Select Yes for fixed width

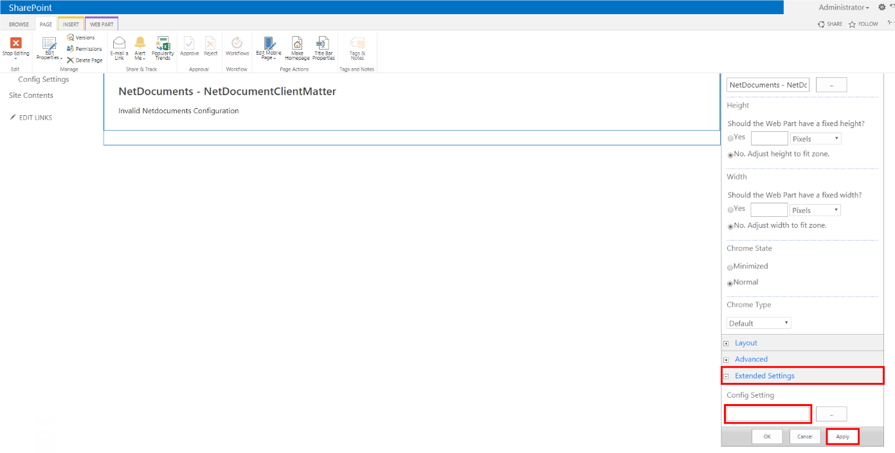730,210
